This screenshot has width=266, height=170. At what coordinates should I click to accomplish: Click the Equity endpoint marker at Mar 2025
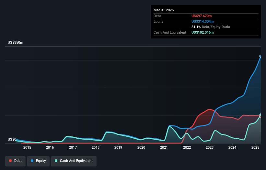pos(260,56)
